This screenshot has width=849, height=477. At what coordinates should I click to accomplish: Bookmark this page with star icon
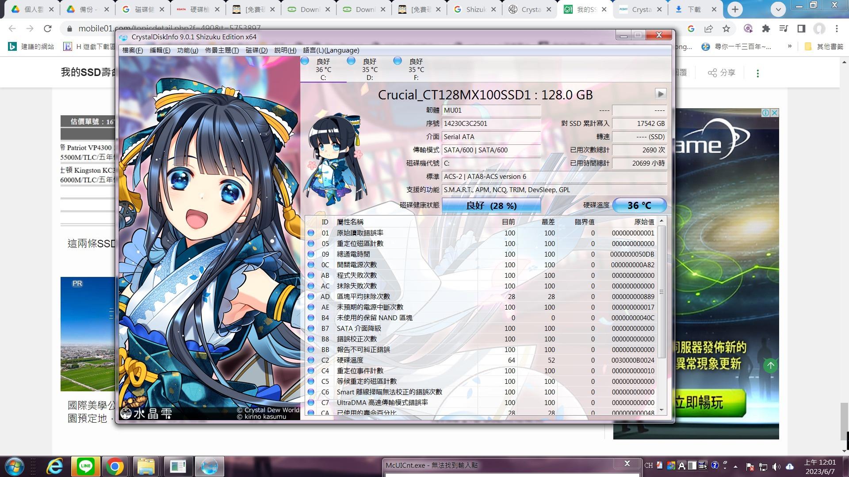pyautogui.click(x=726, y=29)
